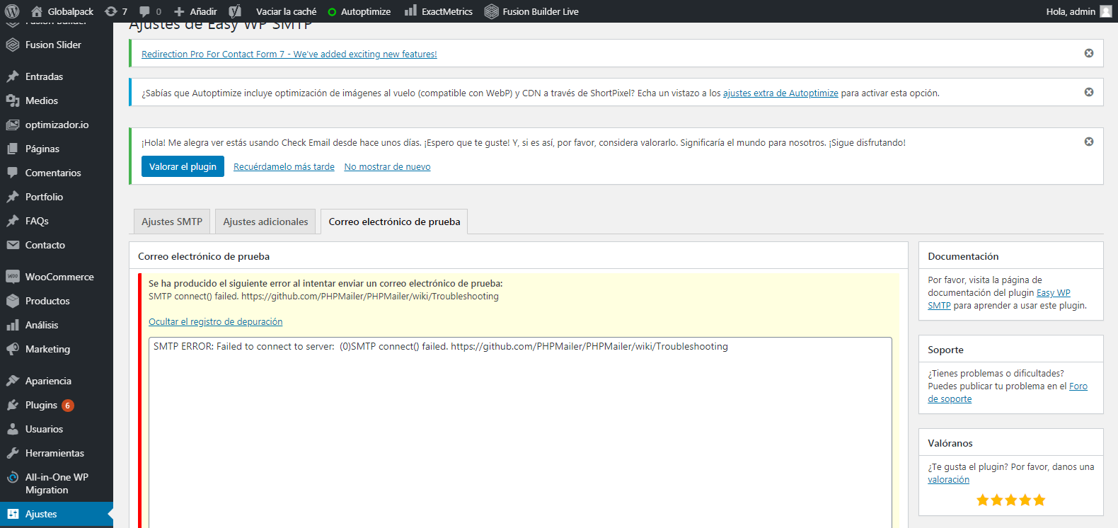Open the valoración link
1118x528 pixels.
948,480
